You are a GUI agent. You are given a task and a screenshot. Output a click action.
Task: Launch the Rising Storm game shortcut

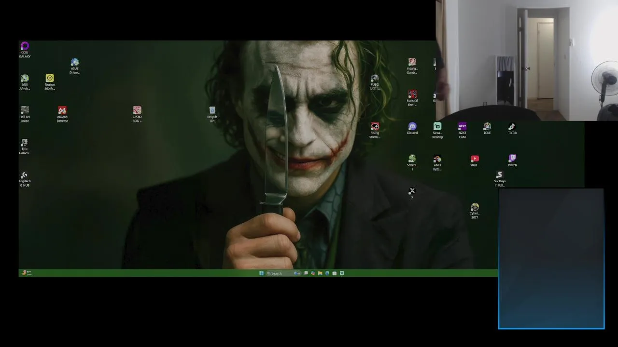click(x=375, y=130)
